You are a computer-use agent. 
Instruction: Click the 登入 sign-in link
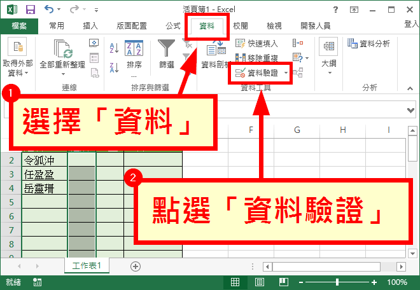click(x=412, y=24)
